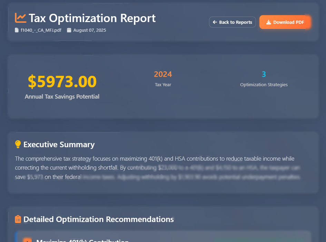326x242 pixels.
Task: Click the Executive Summary heading
Action: pyautogui.click(x=59, y=144)
